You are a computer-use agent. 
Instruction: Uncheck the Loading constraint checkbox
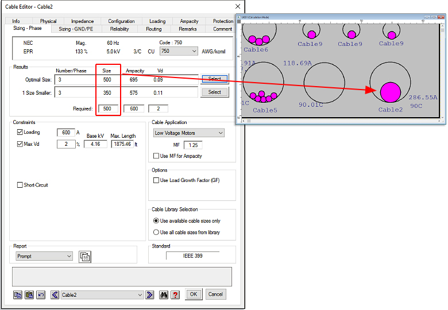click(20, 132)
